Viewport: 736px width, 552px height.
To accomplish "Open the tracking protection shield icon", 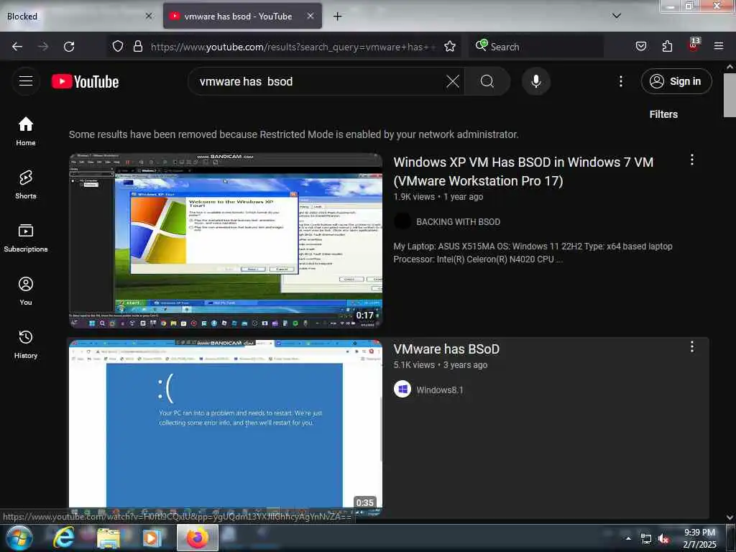I will (x=118, y=46).
